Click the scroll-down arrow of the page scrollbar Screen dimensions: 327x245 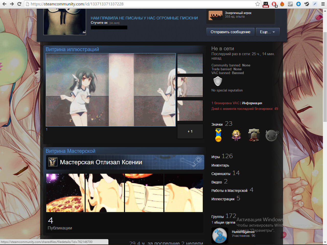pos(325,242)
